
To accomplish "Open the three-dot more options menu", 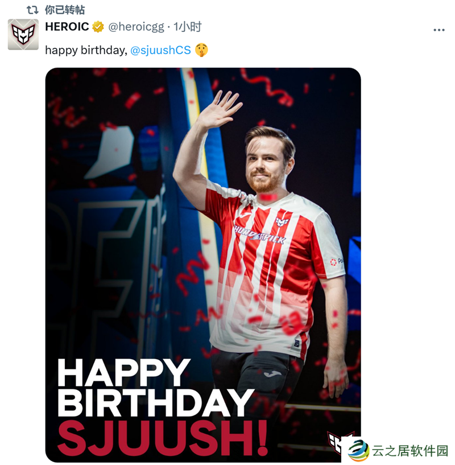I will pyautogui.click(x=439, y=30).
